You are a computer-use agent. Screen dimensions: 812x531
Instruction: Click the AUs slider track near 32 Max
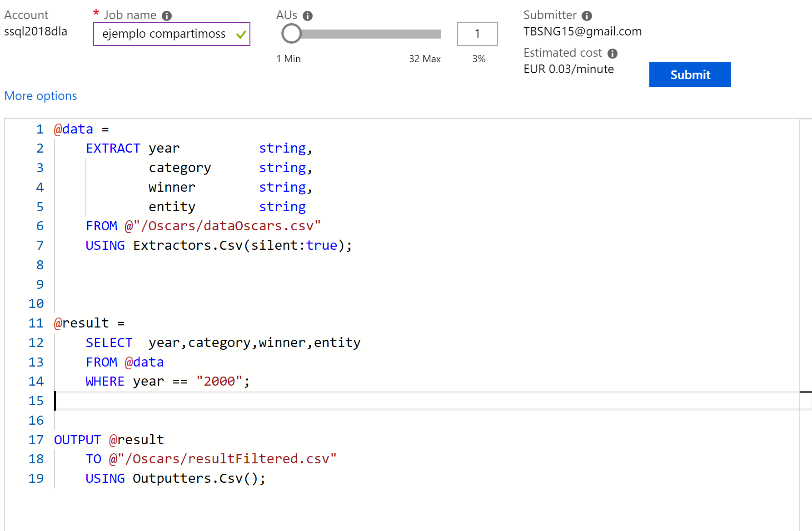432,34
